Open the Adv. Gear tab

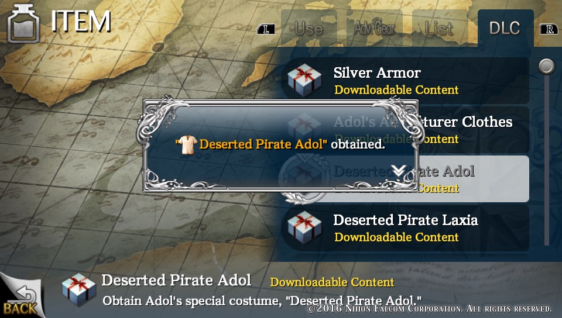click(375, 28)
